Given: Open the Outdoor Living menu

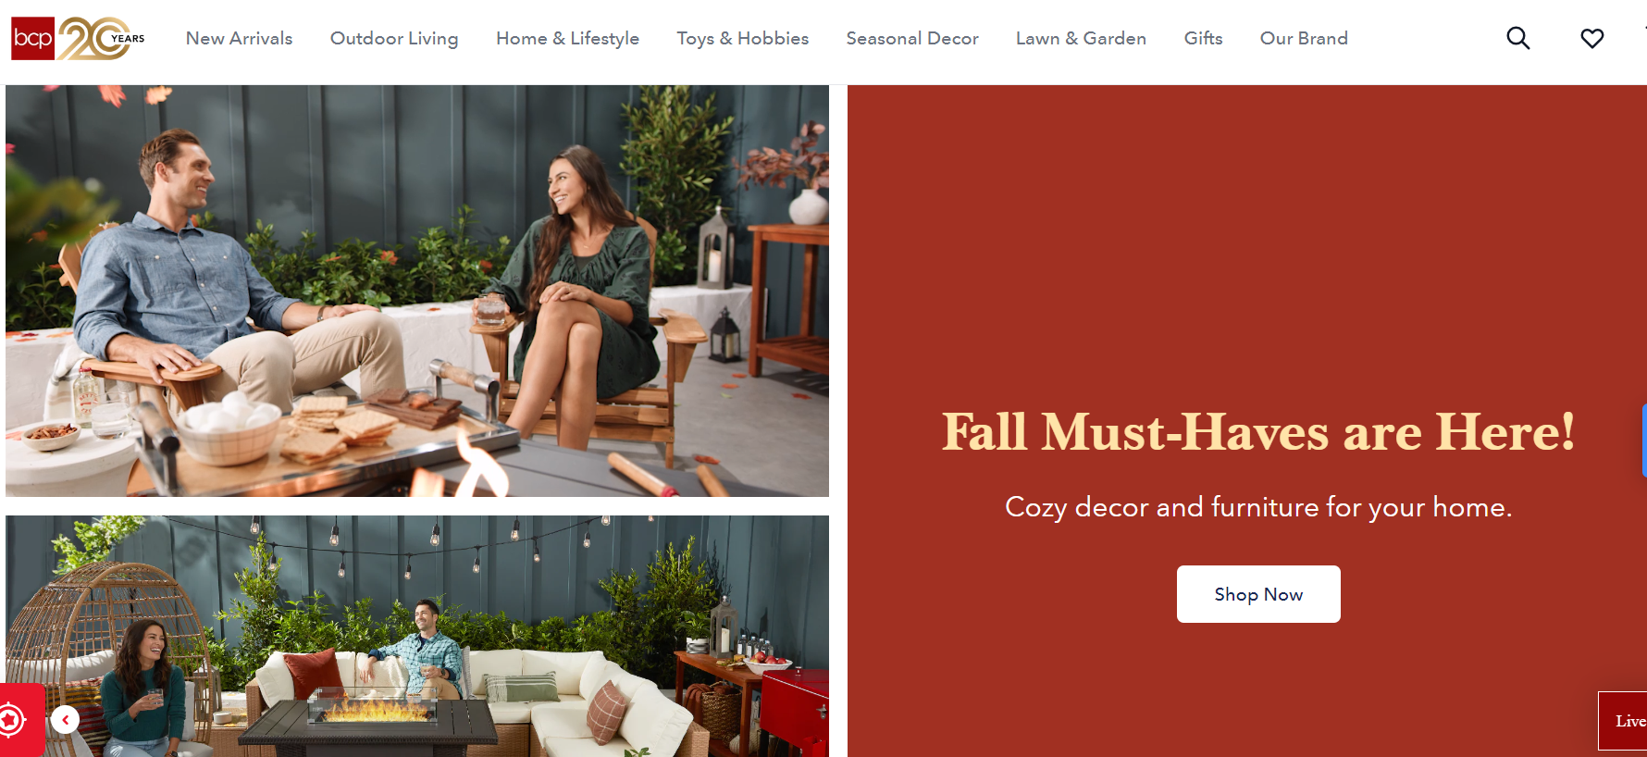Looking at the screenshot, I should (394, 38).
